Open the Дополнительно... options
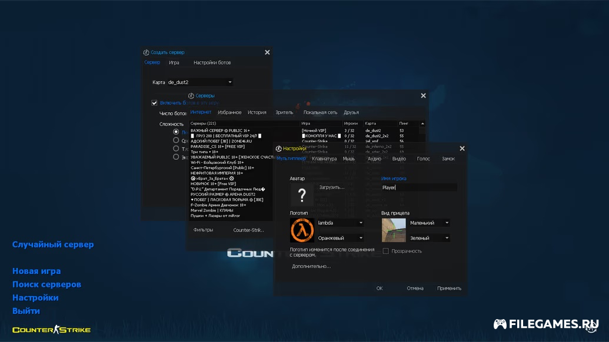 tap(311, 266)
